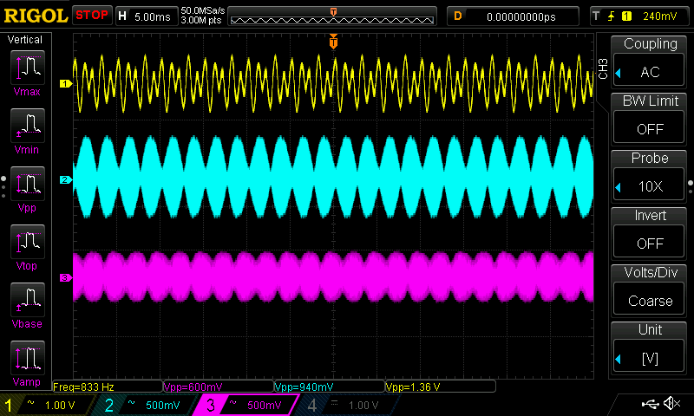The width and height of the screenshot is (694, 416).
Task: Select channel 1 tab at 1.00 V
Action: (49, 405)
